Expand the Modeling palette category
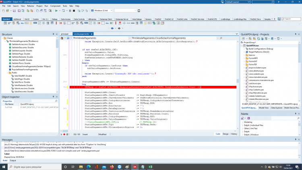This screenshot has height=170, width=302. [x=242, y=122]
